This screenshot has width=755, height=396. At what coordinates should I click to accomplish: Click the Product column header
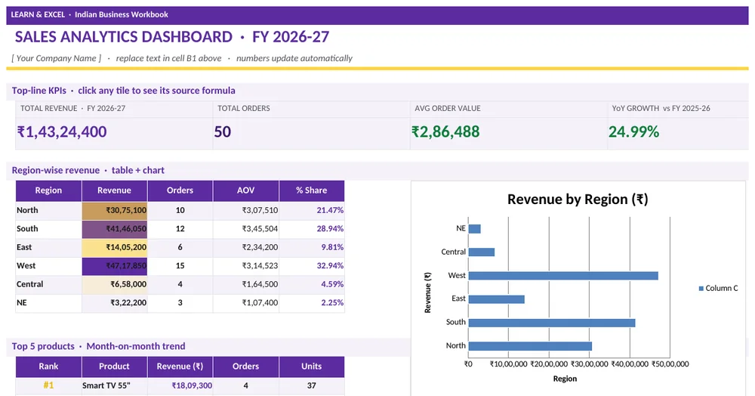pos(114,367)
